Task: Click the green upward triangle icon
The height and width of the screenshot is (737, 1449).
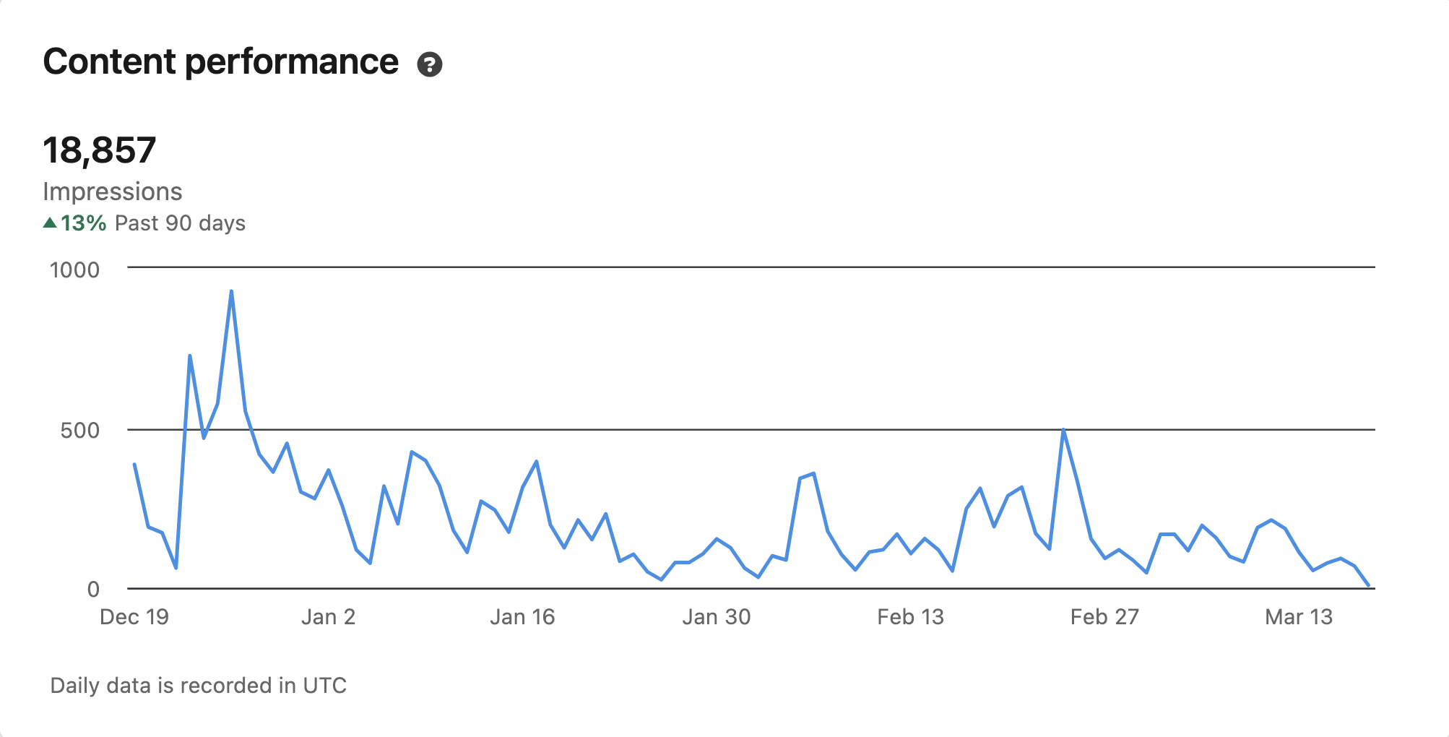Action: pos(50,223)
